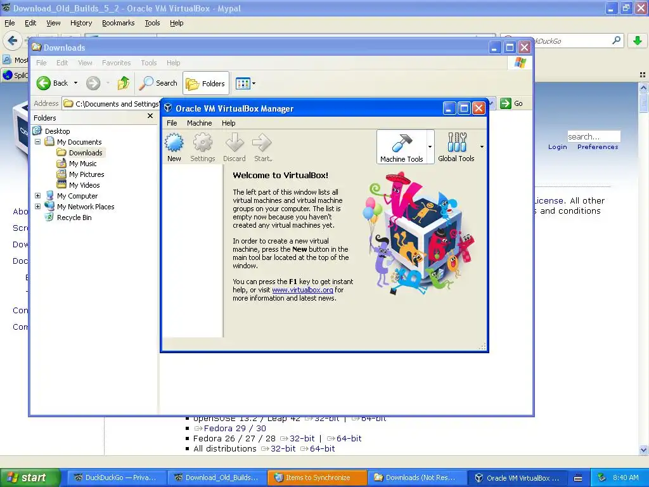This screenshot has width=649, height=487.
Task: Select My Videos folder in tree
Action: click(84, 185)
